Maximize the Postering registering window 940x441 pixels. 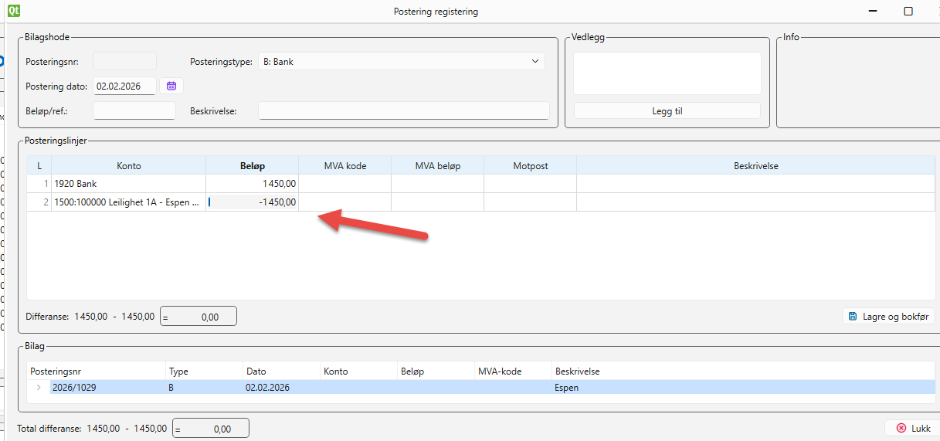[x=908, y=11]
